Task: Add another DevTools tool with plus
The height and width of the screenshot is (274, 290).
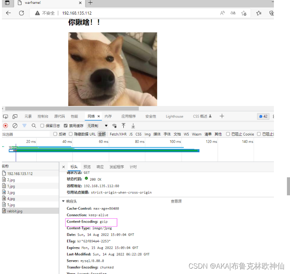Action: coord(222,116)
